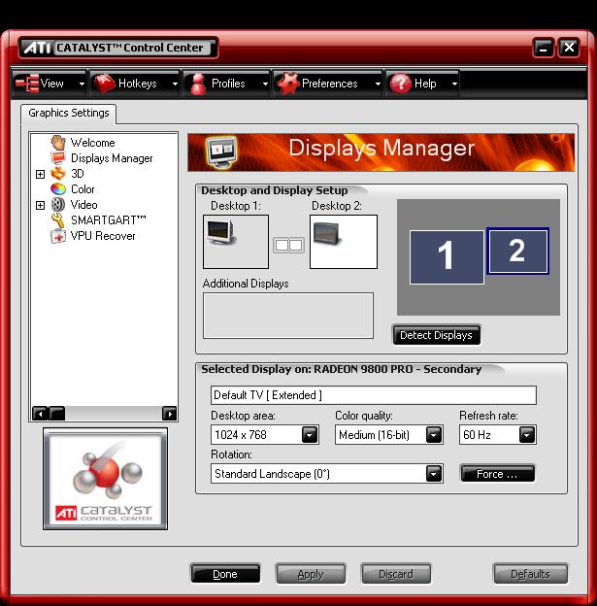The height and width of the screenshot is (606, 597).
Task: Select Welcome in the settings tree
Action: (x=93, y=143)
